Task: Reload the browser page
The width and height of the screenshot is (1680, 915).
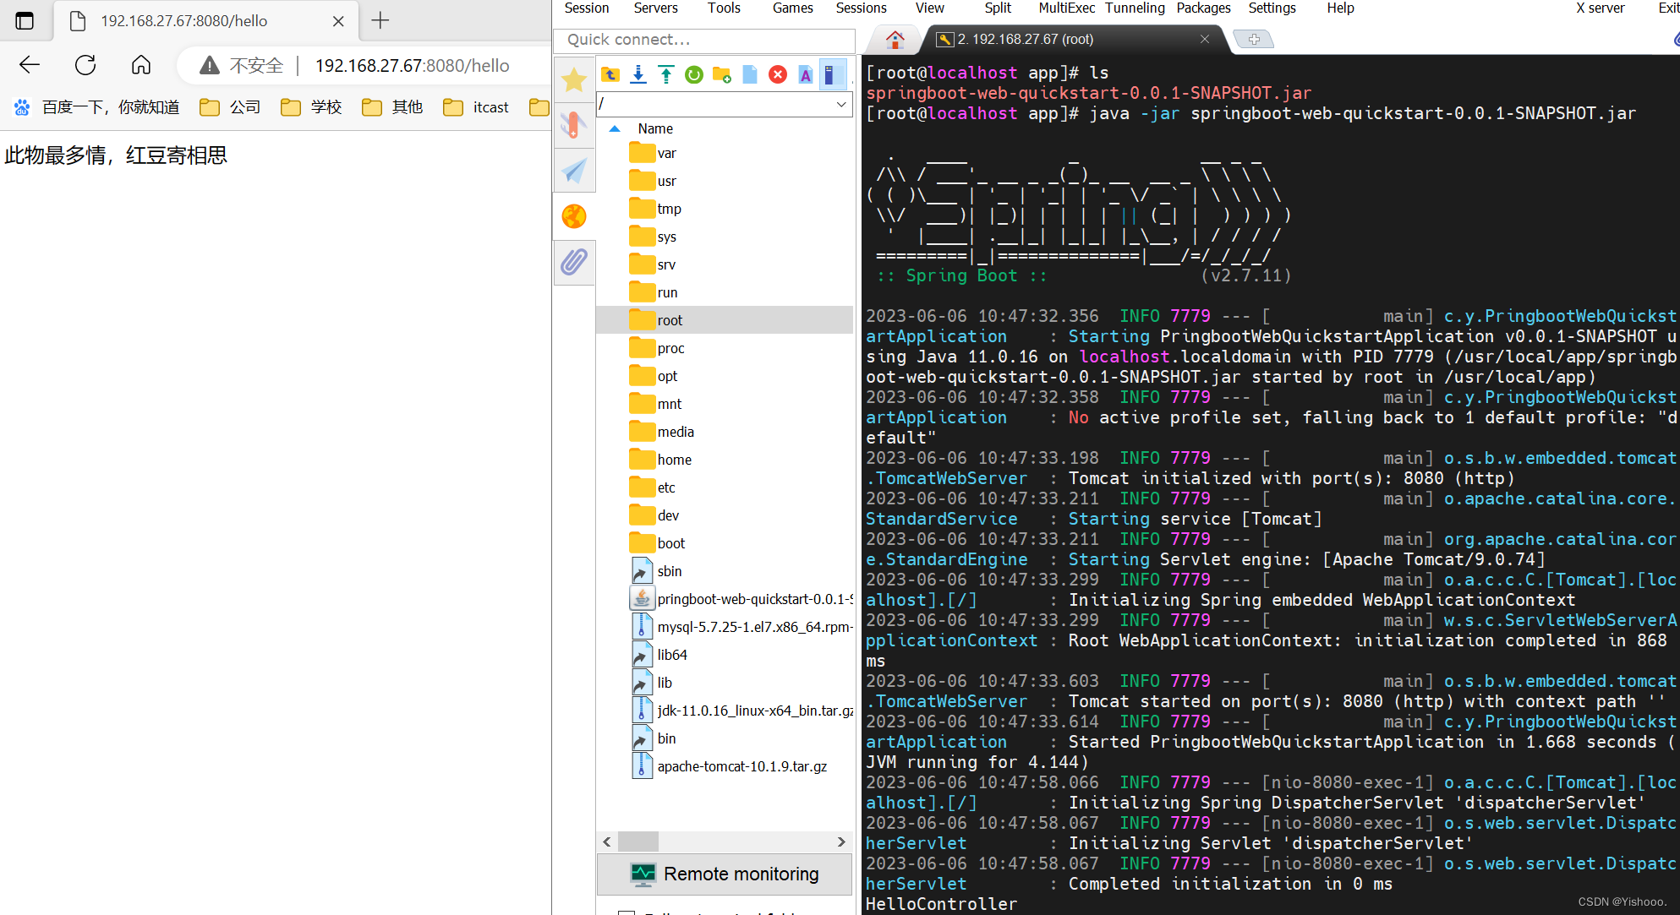Action: tap(85, 65)
